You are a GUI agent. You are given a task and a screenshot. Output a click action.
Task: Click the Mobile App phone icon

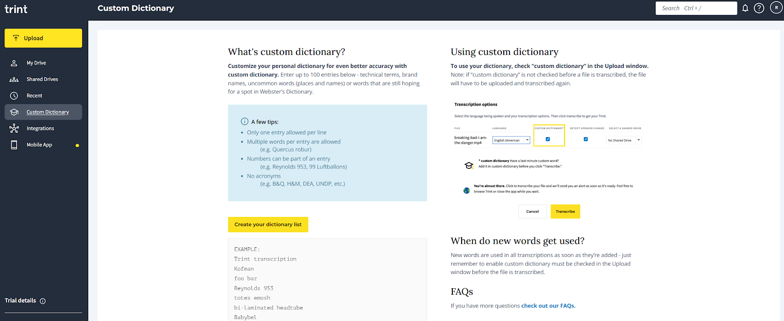[14, 145]
